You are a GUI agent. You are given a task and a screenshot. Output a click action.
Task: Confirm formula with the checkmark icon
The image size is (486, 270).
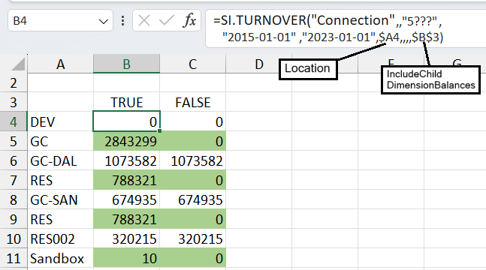[167, 21]
